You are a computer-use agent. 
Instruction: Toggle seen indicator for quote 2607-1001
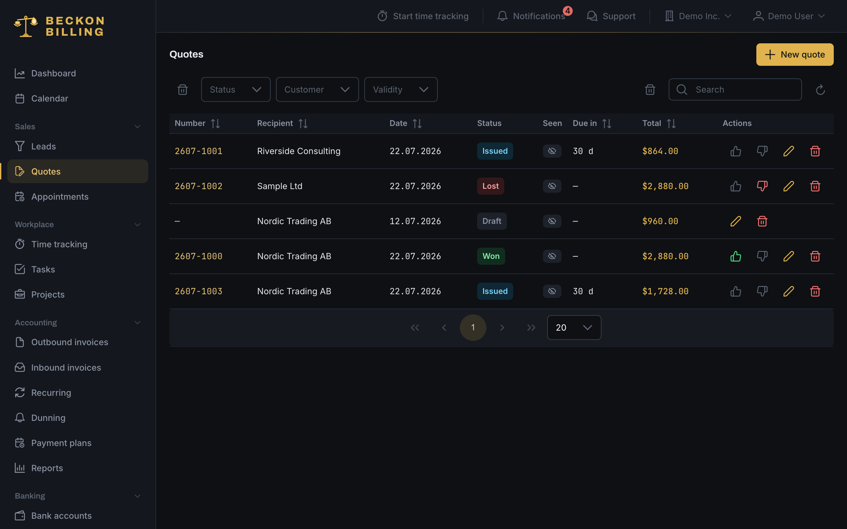pyautogui.click(x=552, y=151)
